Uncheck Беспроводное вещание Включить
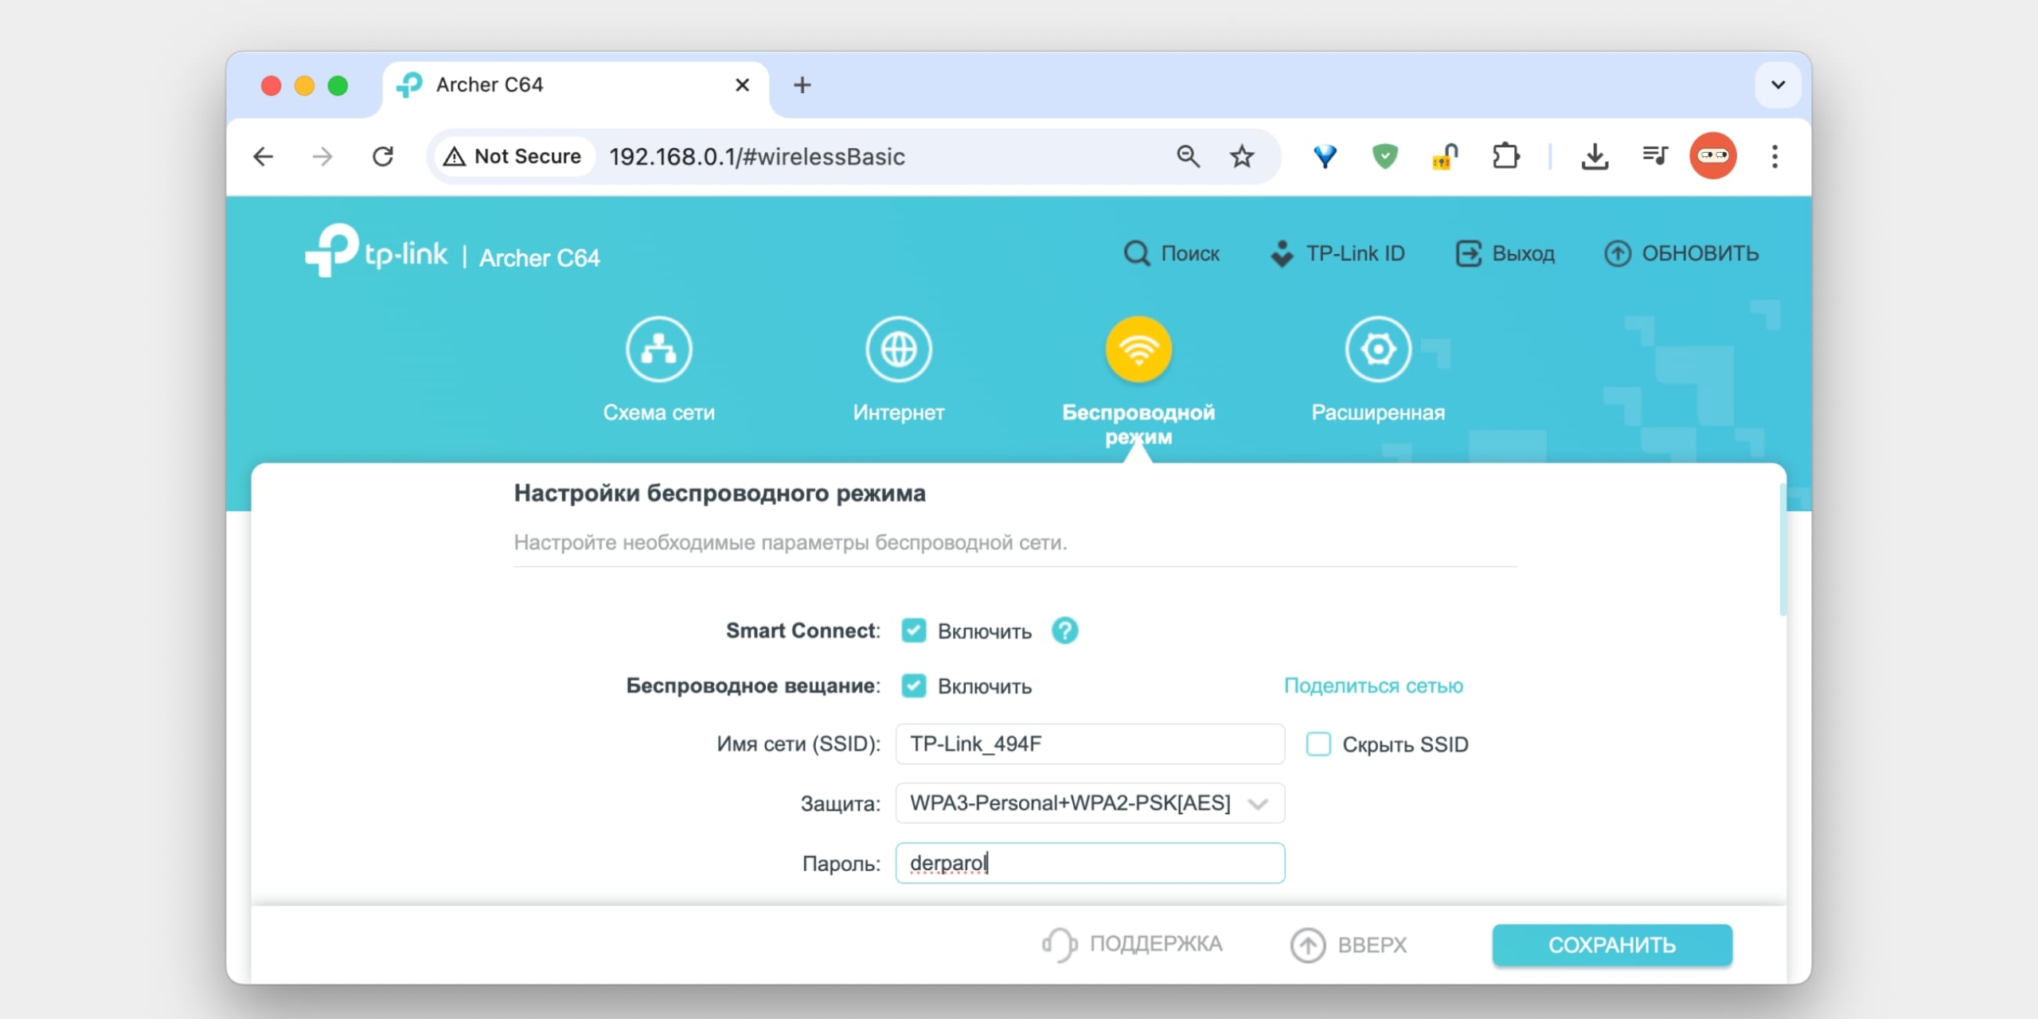The width and height of the screenshot is (2038, 1019). click(914, 685)
